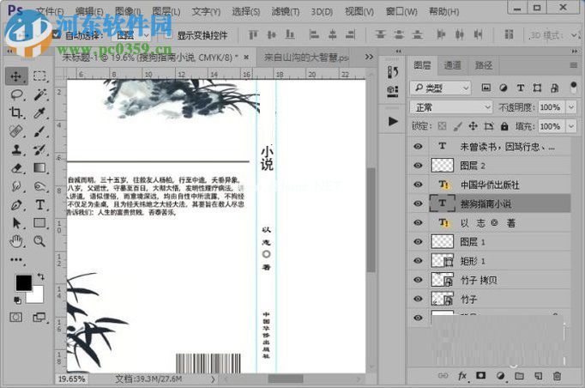Open the 图像(I) menu
This screenshot has width=585, height=388.
tap(128, 11)
